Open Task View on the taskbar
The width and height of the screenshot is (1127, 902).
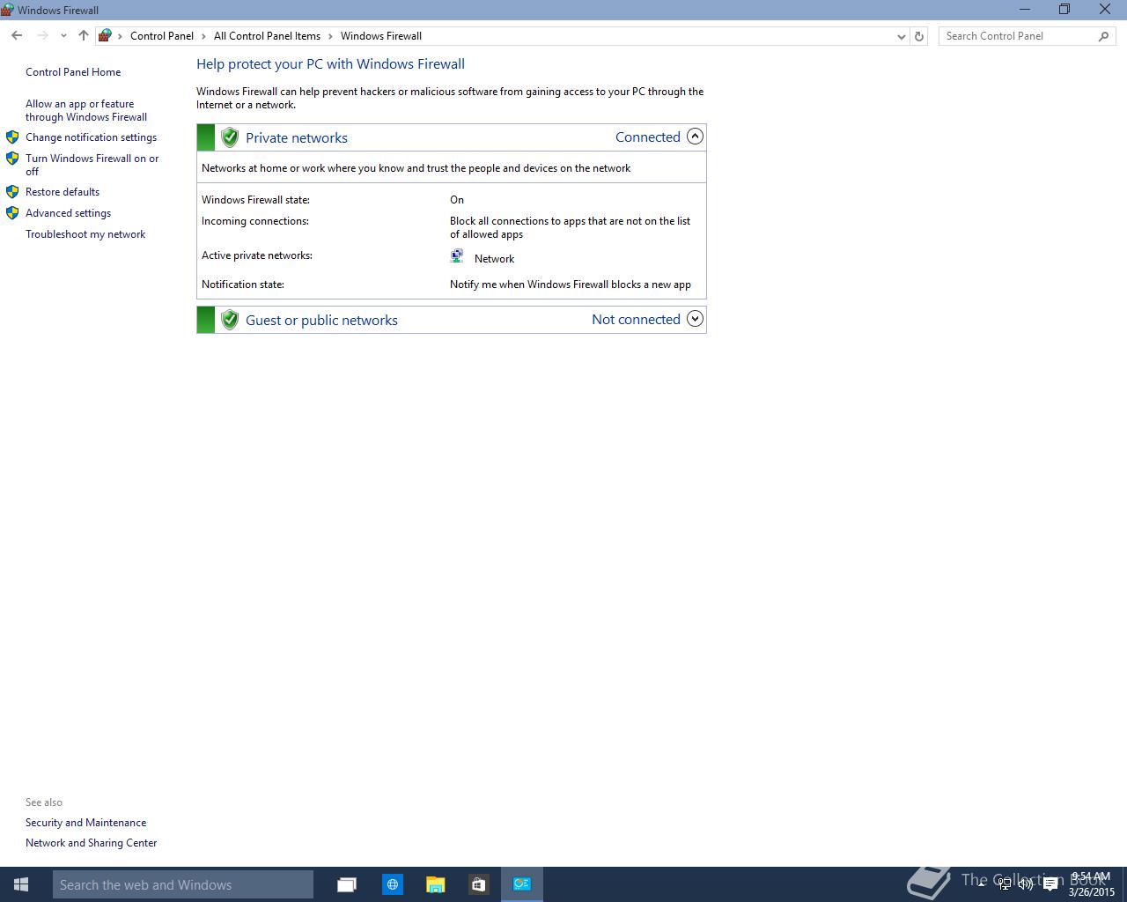pyautogui.click(x=347, y=884)
